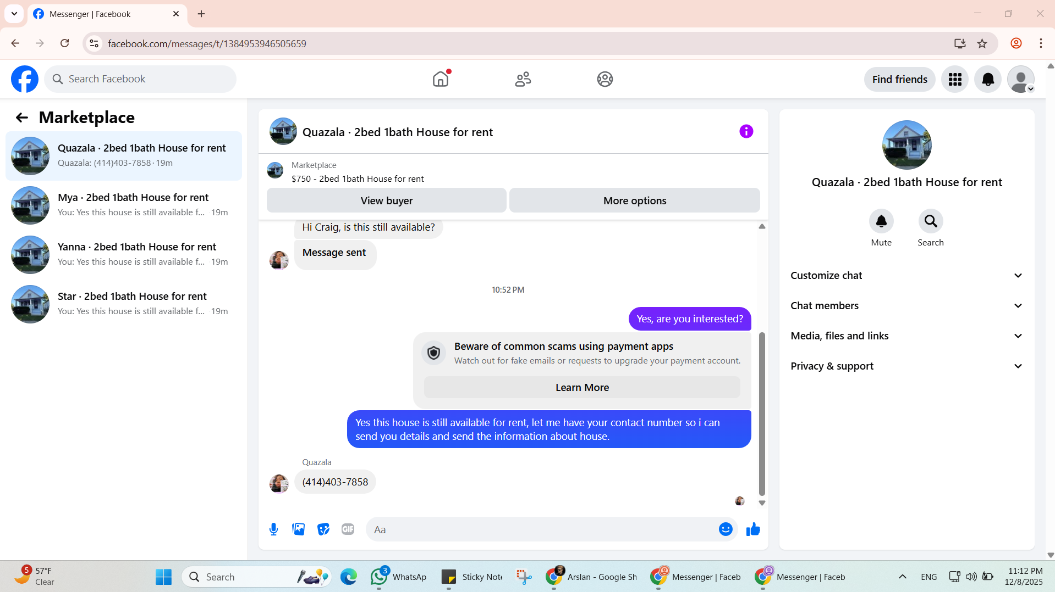This screenshot has height=592, width=1055.
Task: Open the emoji picker smiley
Action: [x=726, y=529]
